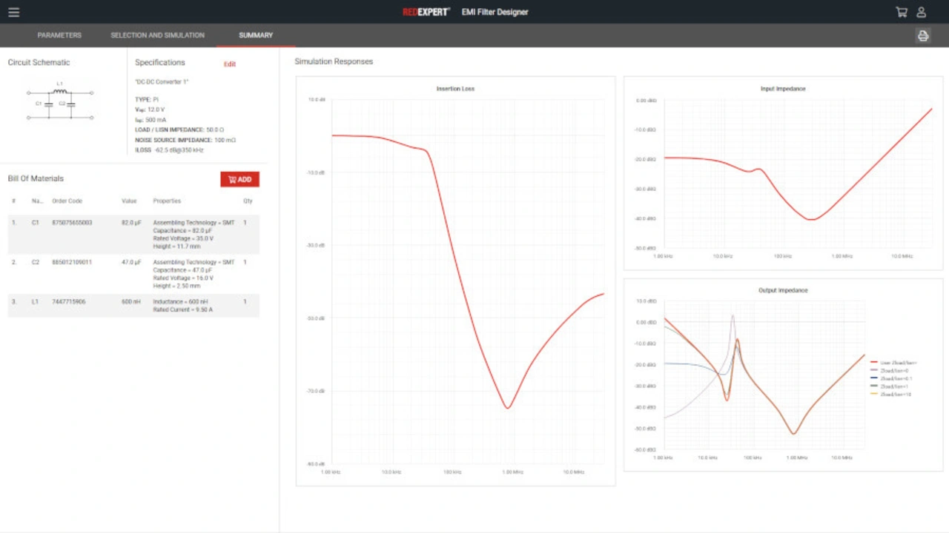Select order code 885012109011 for C2
The height and width of the screenshot is (533, 949).
(72, 262)
